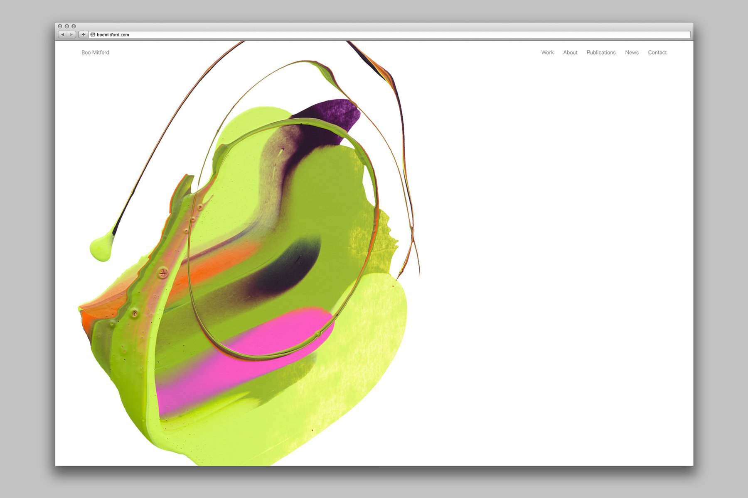Minimize the browser window
The height and width of the screenshot is (498, 748).
[66, 26]
